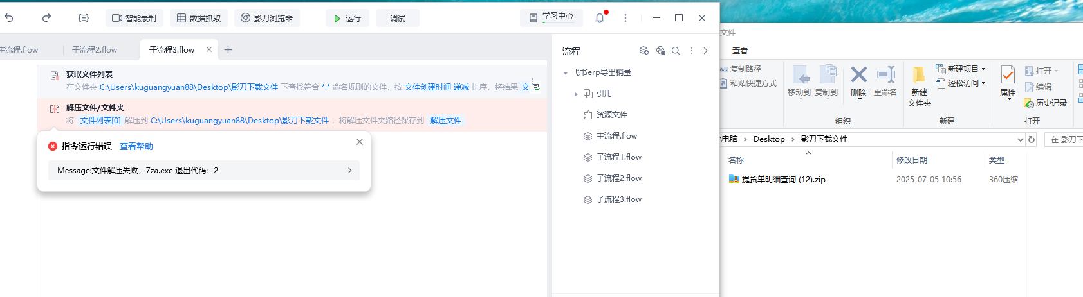Image resolution: width=1083 pixels, height=297 pixels.
Task: Collapse the 流程 side panel
Action: [706, 51]
